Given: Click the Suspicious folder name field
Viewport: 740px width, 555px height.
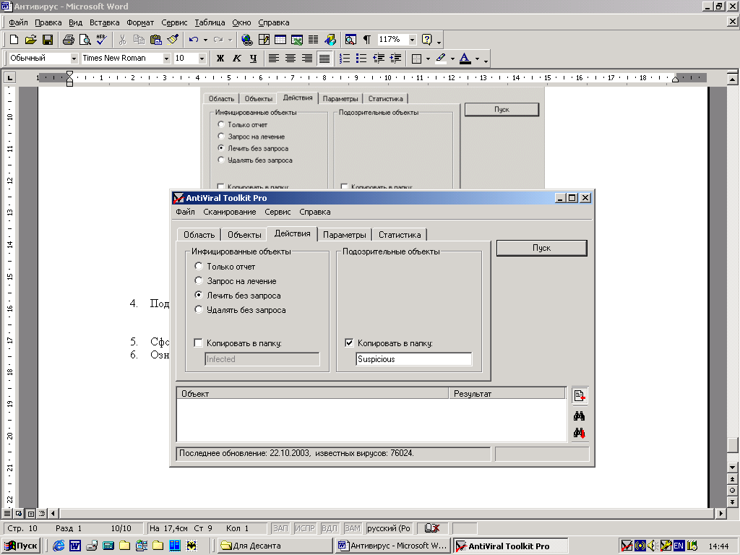Looking at the screenshot, I should click(x=413, y=359).
